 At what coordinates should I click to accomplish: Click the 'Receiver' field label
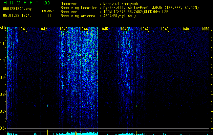(x=69, y=12)
